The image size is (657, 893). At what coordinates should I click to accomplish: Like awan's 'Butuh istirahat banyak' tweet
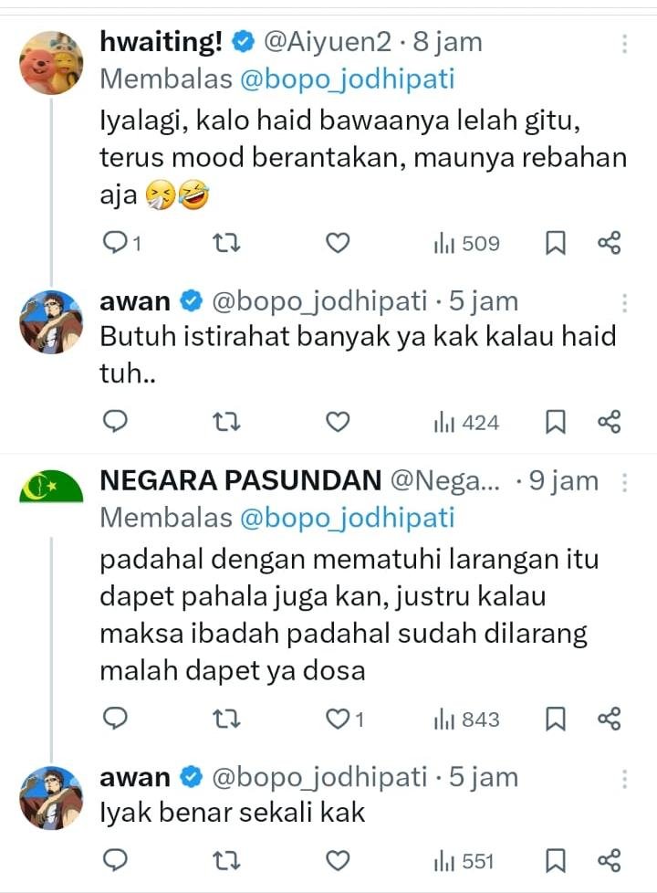pyautogui.click(x=339, y=422)
